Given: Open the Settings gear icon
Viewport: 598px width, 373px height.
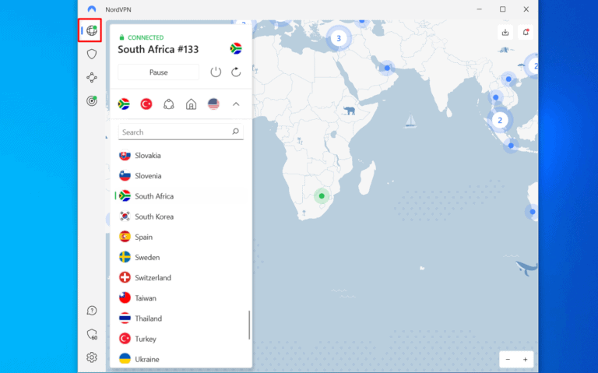Looking at the screenshot, I should click(x=92, y=357).
